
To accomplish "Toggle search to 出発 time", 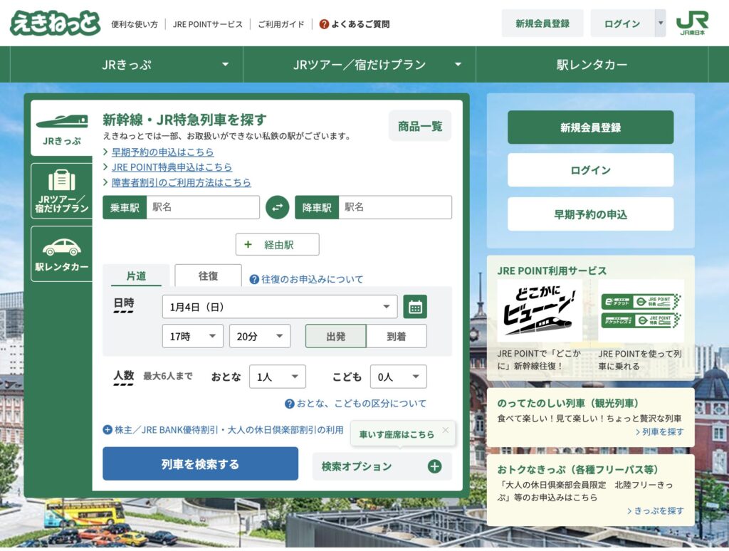I will pyautogui.click(x=336, y=336).
